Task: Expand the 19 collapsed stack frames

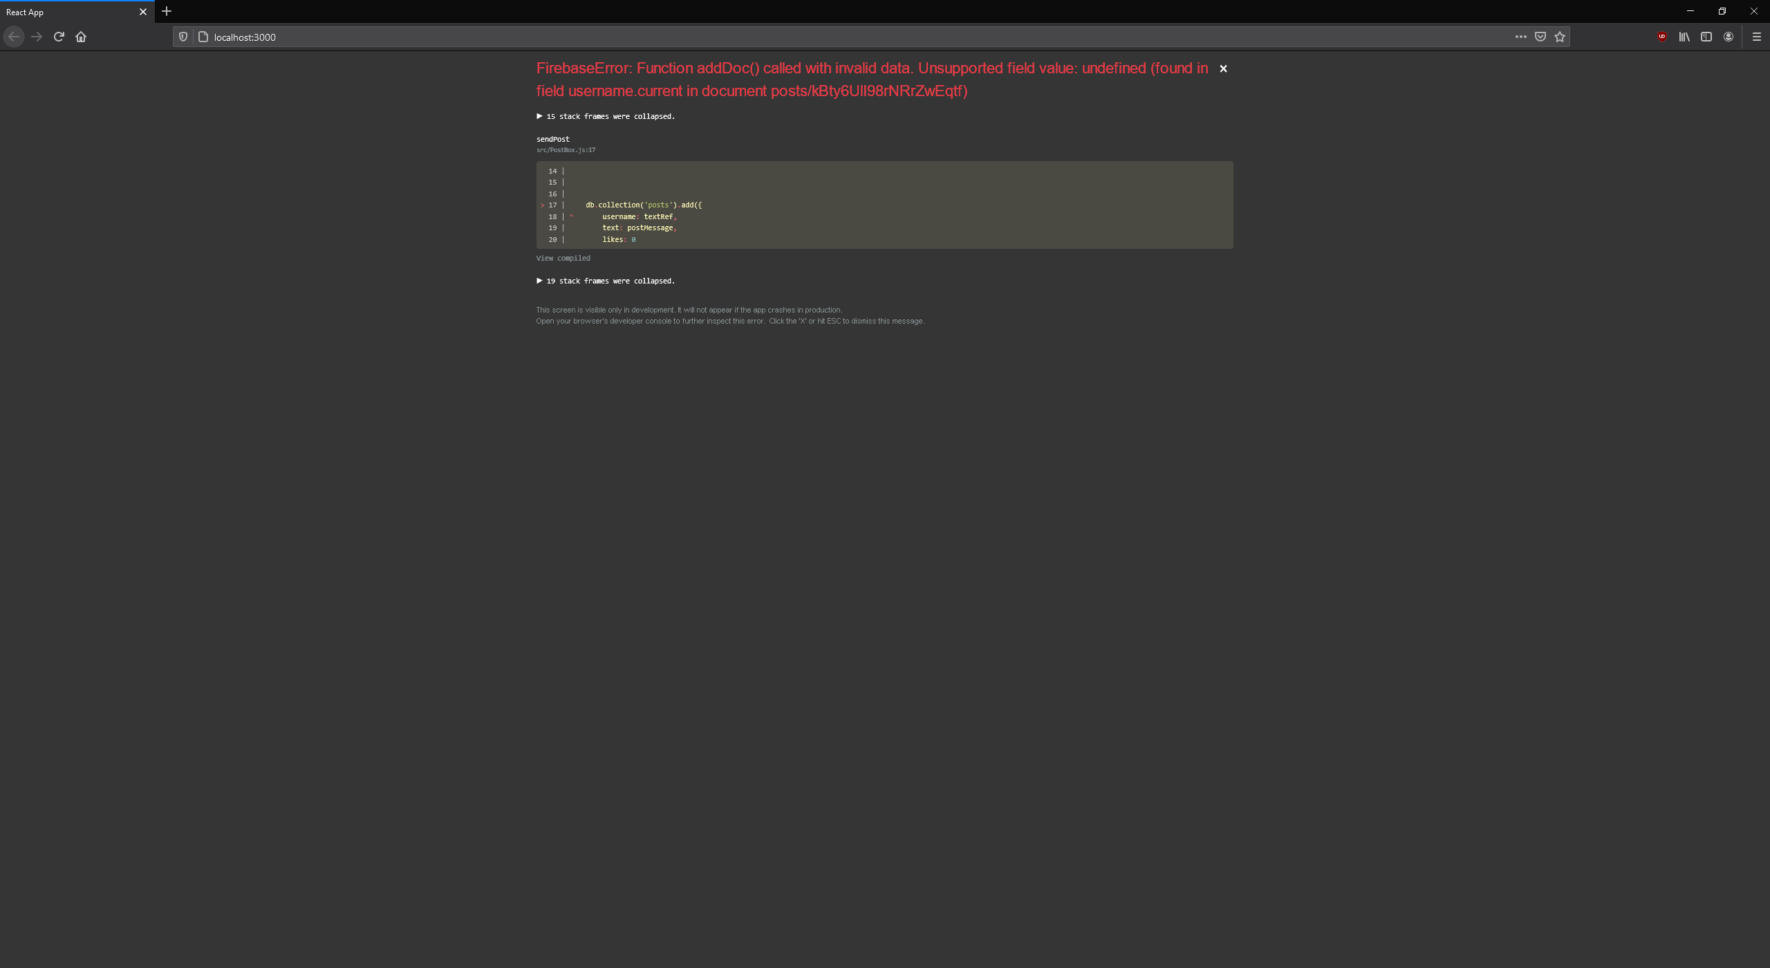Action: click(x=606, y=281)
